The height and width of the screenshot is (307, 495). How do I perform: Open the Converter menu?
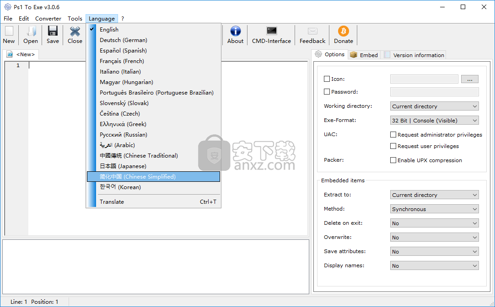48,19
